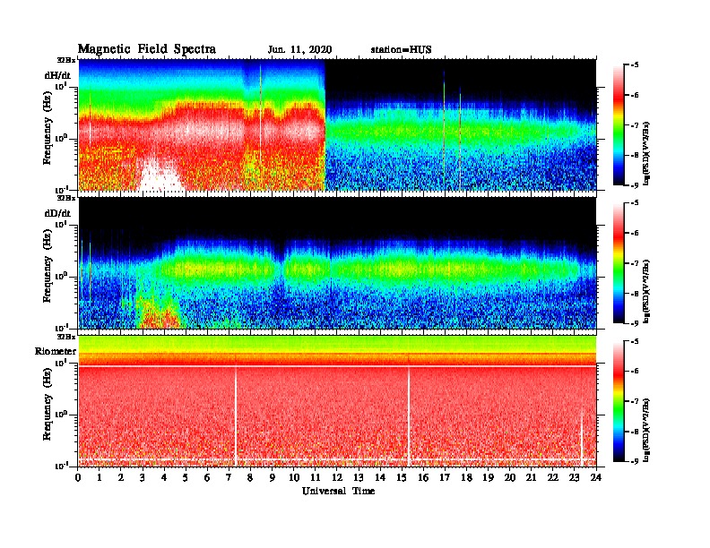This screenshot has height=548, width=710.
Task: Click the log(PSD) label beside Riometer color scale
Action: point(646,429)
